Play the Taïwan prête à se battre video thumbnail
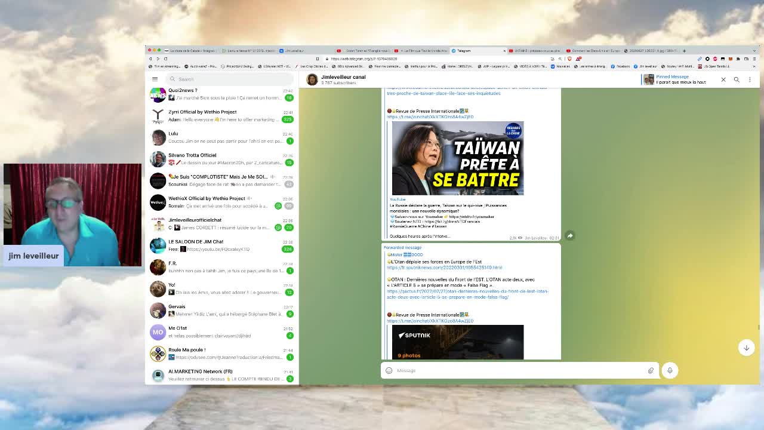Image resolution: width=764 pixels, height=430 pixels. [x=458, y=158]
